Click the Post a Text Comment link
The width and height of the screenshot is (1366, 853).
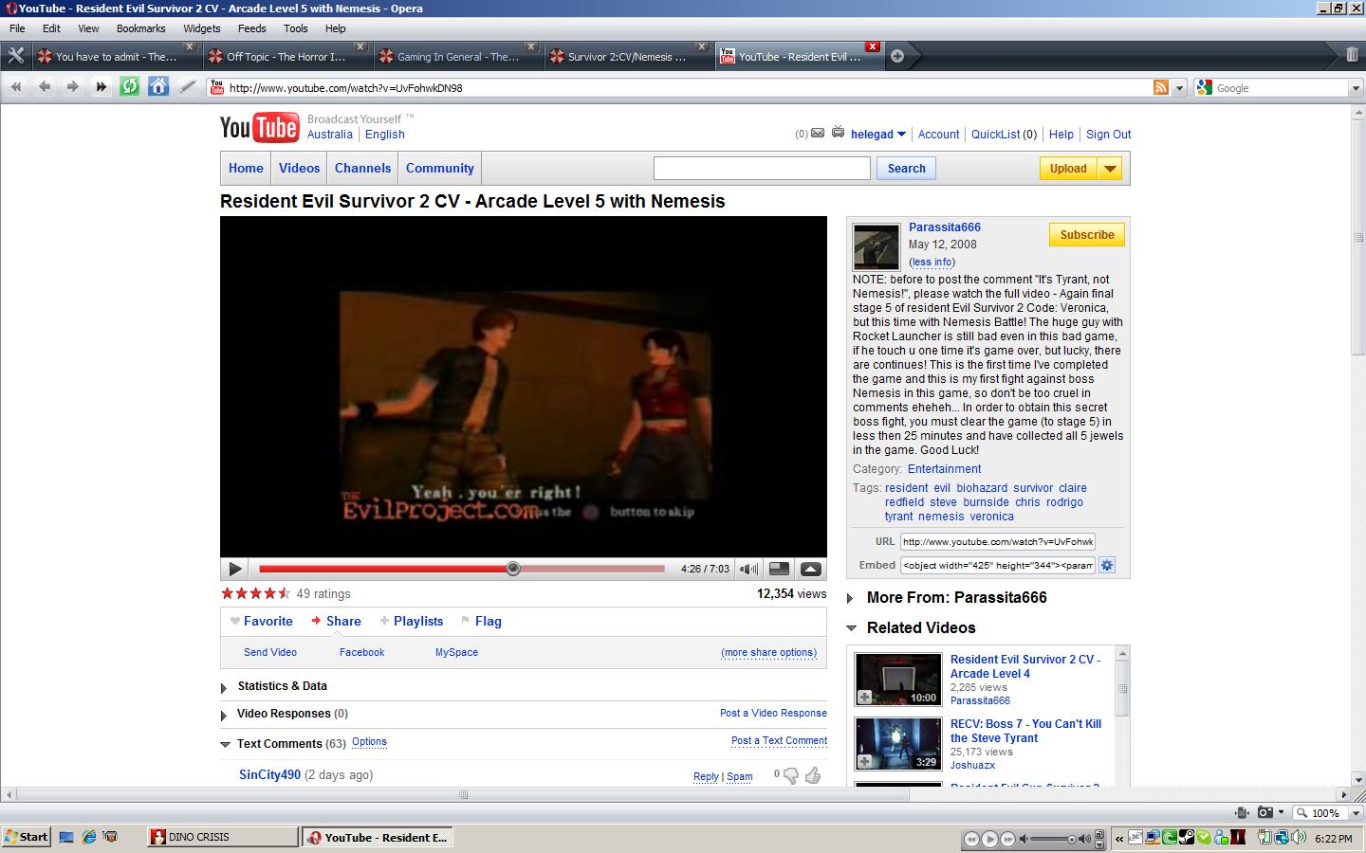[x=779, y=741]
